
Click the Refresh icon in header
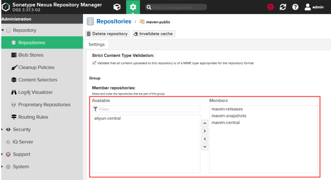coord(283,7)
